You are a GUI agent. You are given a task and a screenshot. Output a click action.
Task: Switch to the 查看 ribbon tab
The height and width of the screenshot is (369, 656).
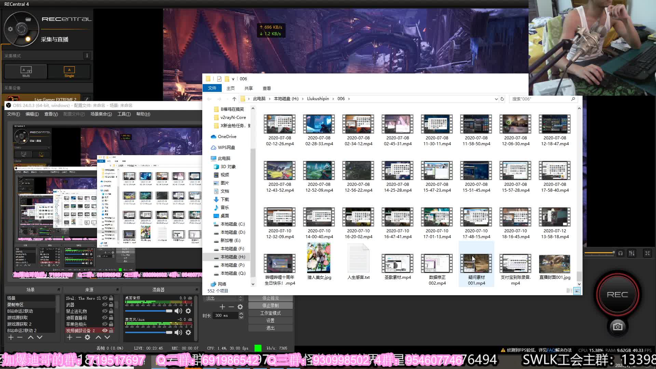point(266,88)
